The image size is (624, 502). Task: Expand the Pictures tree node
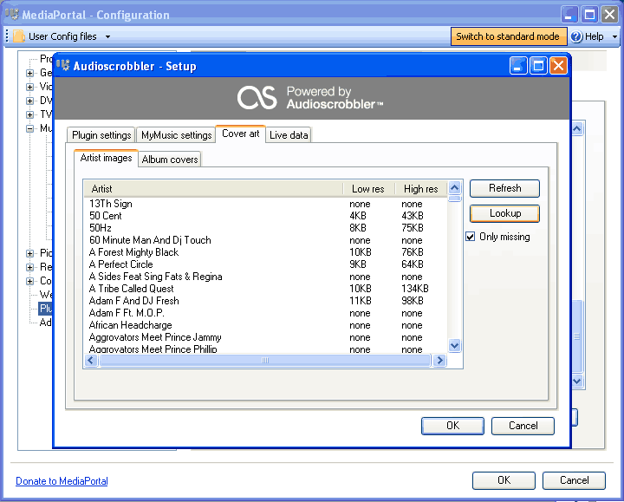click(x=29, y=253)
